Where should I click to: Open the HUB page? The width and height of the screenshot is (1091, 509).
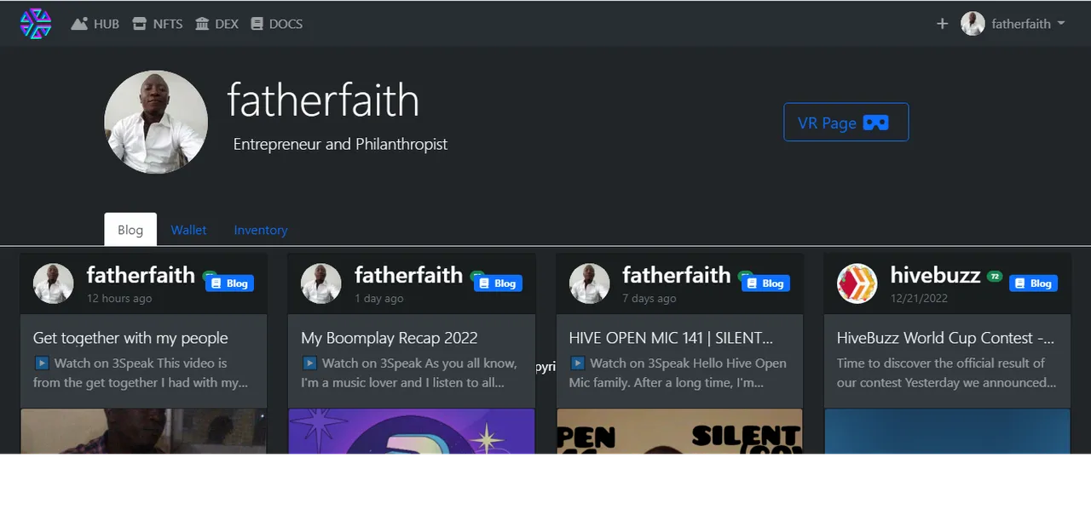[x=95, y=24]
